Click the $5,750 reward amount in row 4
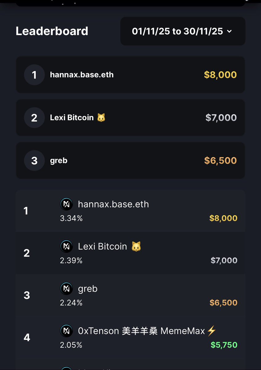 pos(224,345)
